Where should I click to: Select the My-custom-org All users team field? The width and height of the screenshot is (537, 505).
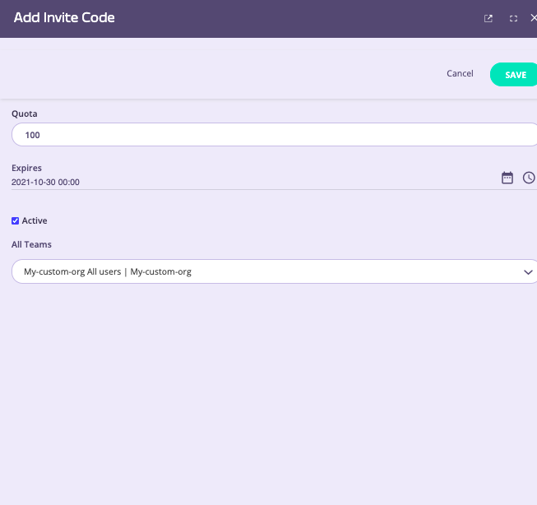[247, 271]
